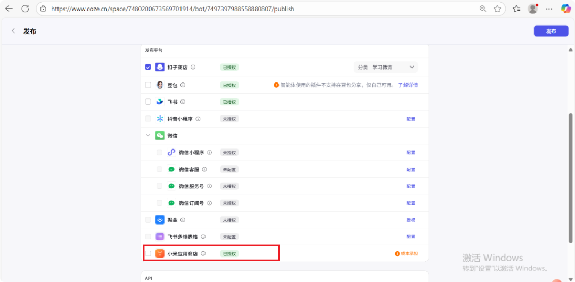This screenshot has width=575, height=282.
Task: Click 配置 for 微信客服
Action: 410,169
